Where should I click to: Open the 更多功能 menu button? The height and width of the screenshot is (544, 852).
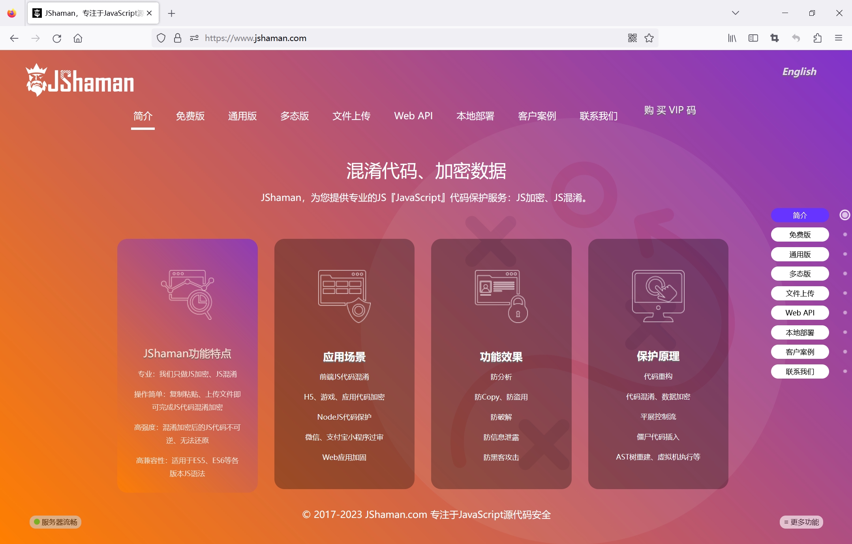pos(801,522)
